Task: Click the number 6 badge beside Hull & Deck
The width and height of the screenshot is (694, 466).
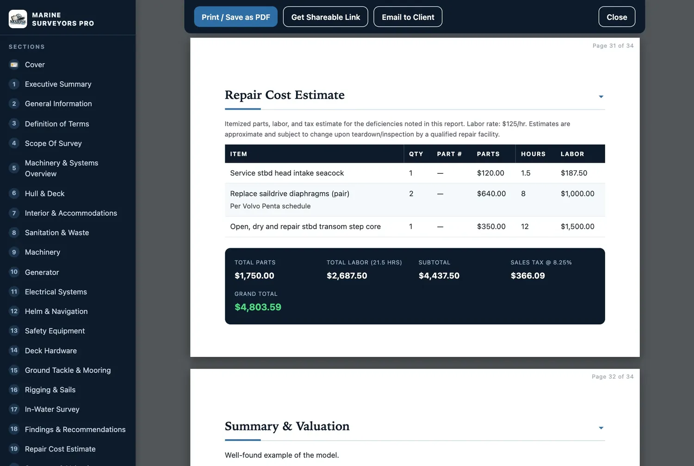Action: [x=14, y=193]
